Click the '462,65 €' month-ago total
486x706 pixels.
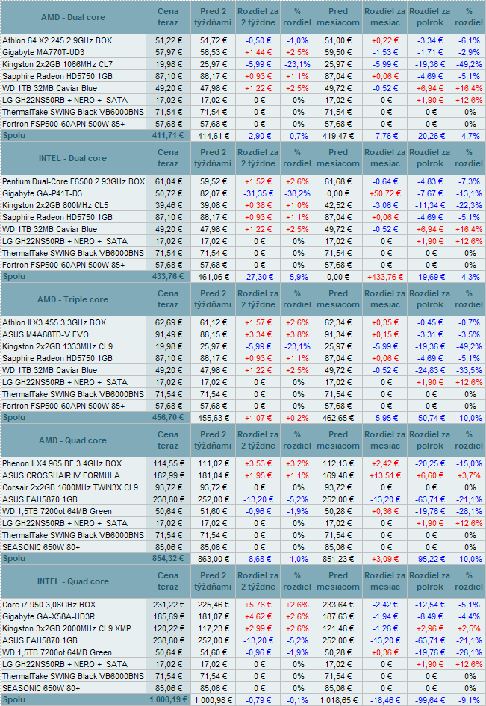pos(338,418)
